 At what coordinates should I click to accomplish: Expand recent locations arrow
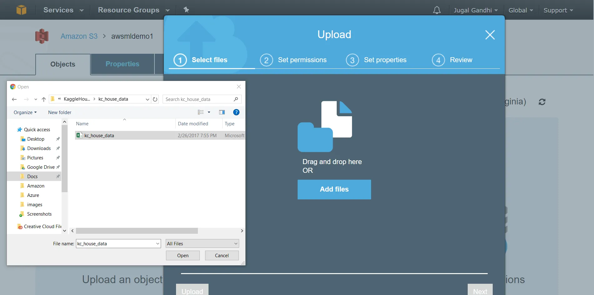36,99
